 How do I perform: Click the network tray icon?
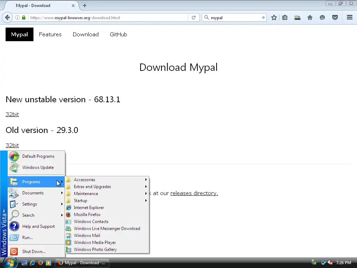click(323, 262)
